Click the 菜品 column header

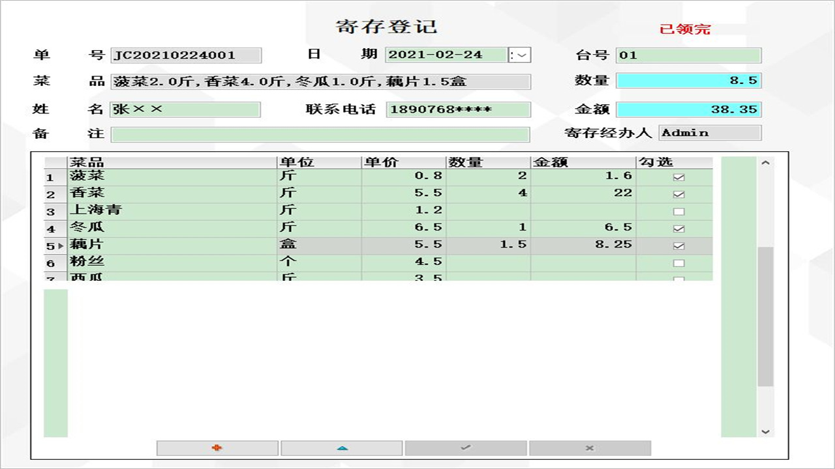pos(172,162)
